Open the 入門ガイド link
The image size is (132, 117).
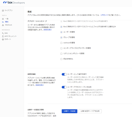[x=105, y=15]
